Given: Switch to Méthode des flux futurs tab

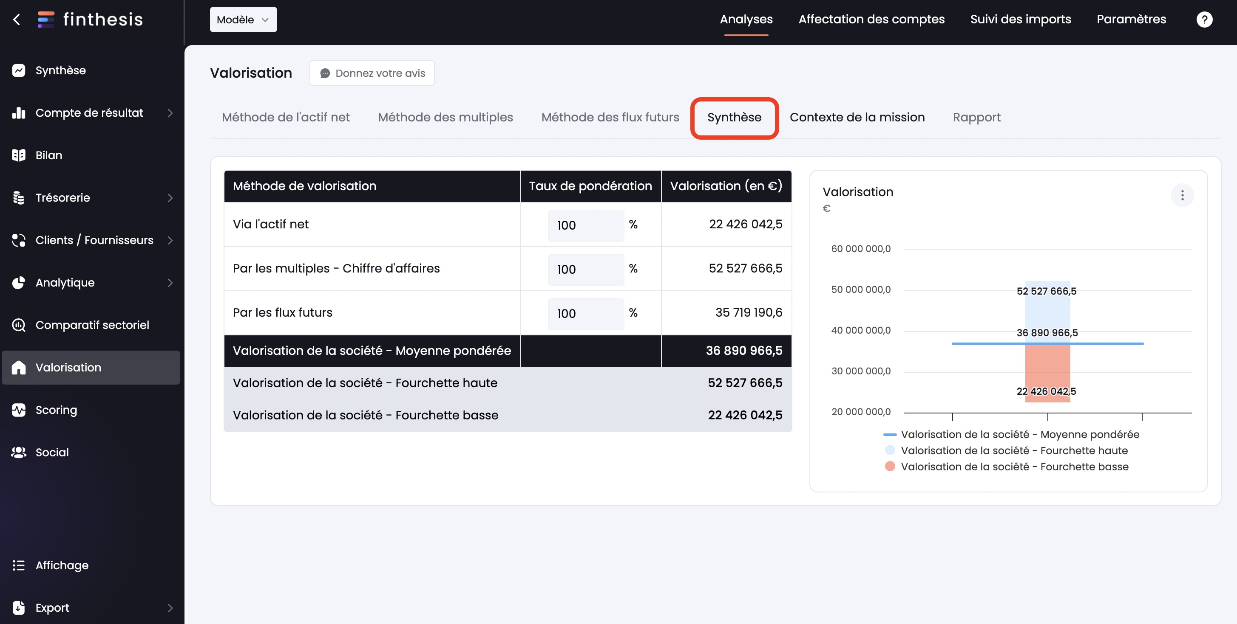Looking at the screenshot, I should pos(610,118).
